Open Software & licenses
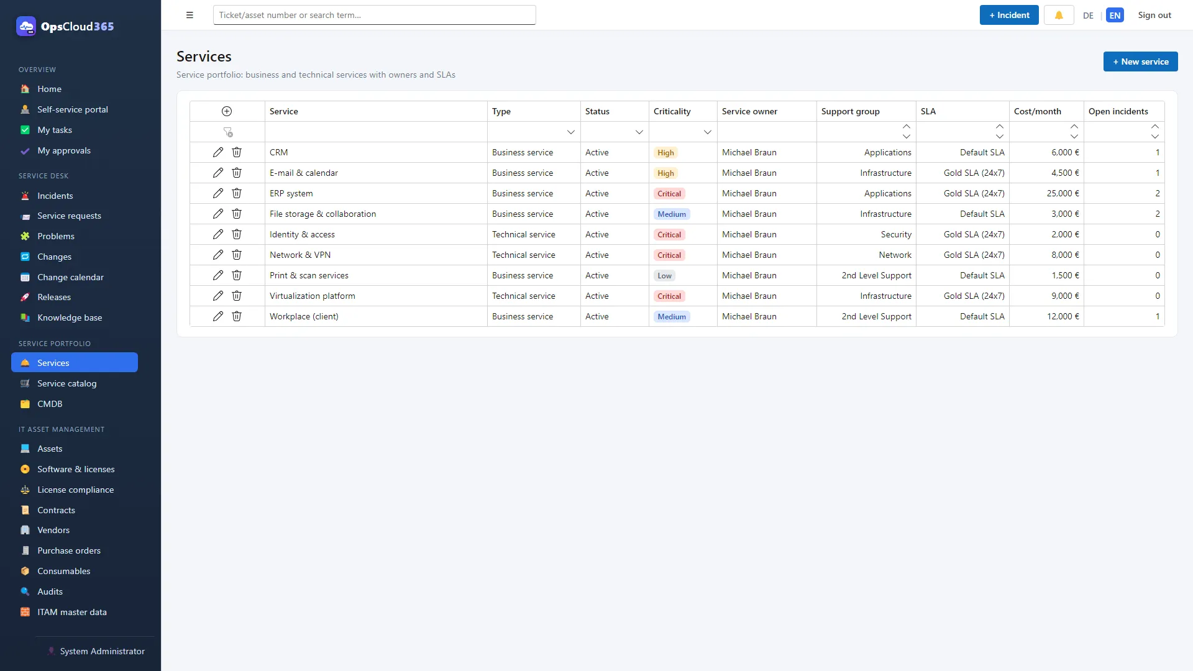1193x671 pixels. 75,469
